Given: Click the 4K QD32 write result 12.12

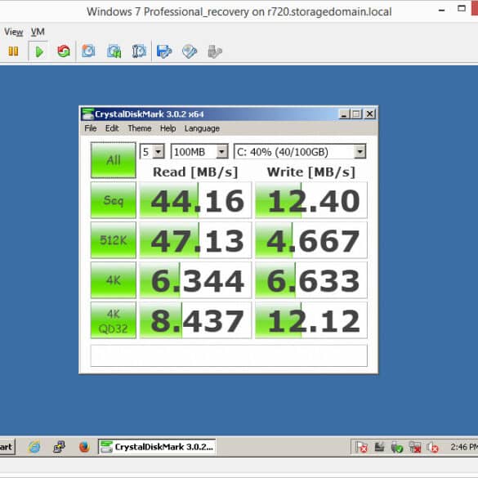Looking at the screenshot, I should pos(311,320).
